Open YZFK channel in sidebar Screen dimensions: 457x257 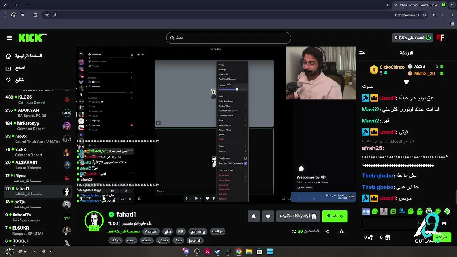(x=37, y=152)
